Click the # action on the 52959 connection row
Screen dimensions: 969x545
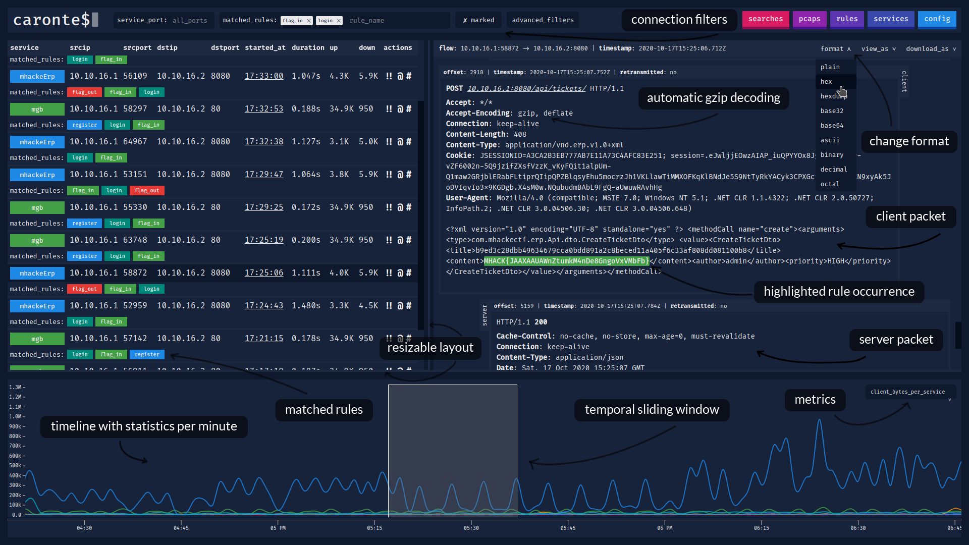coord(409,306)
